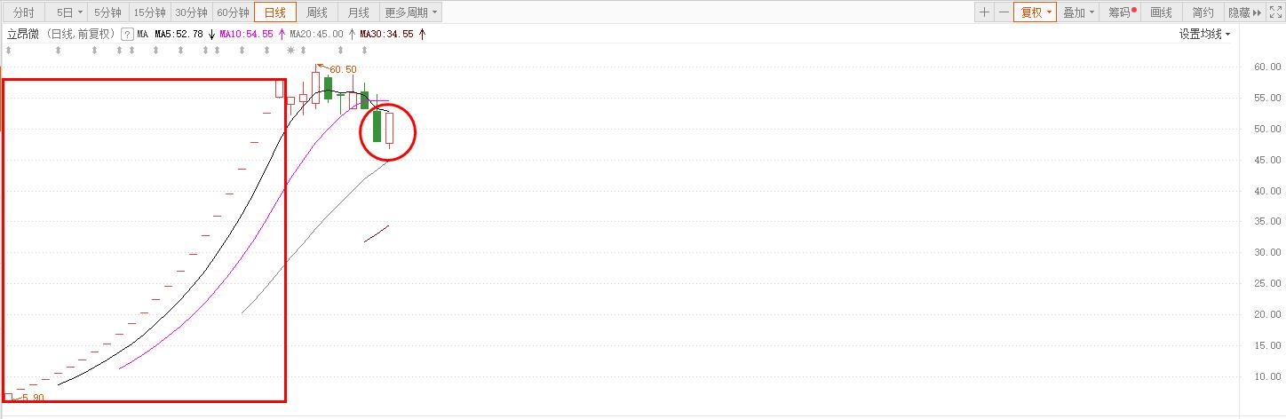1286x419 pixels.
Task: Switch to the 分时 intraday tab
Action: [24, 12]
